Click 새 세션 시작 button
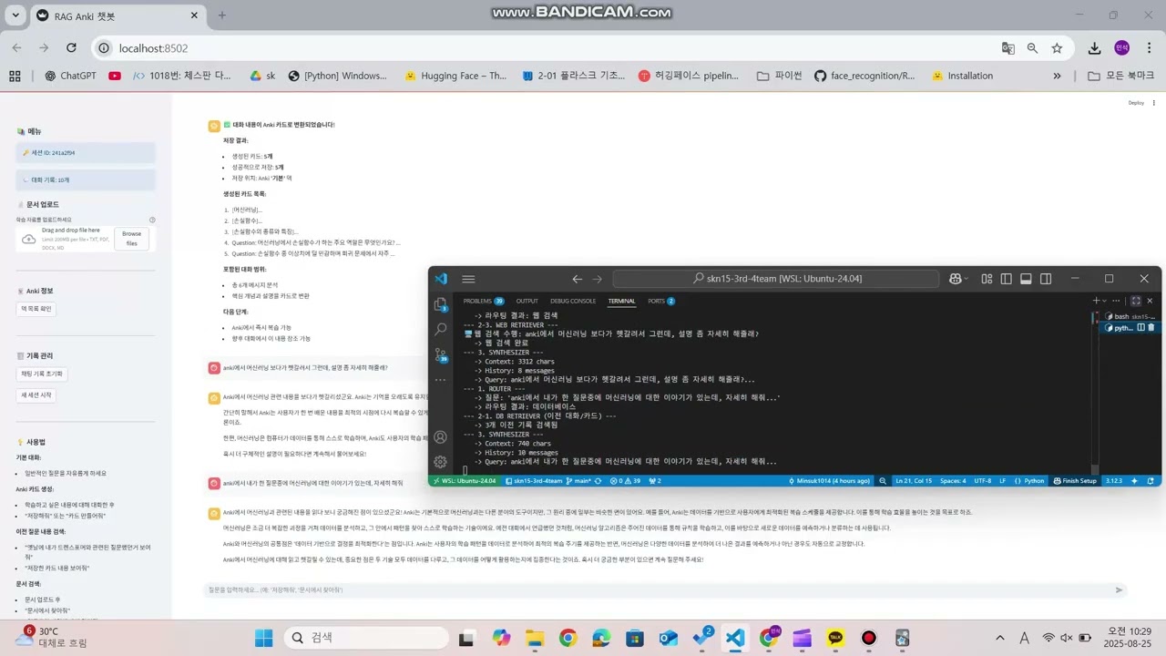1166x656 pixels. point(36,395)
